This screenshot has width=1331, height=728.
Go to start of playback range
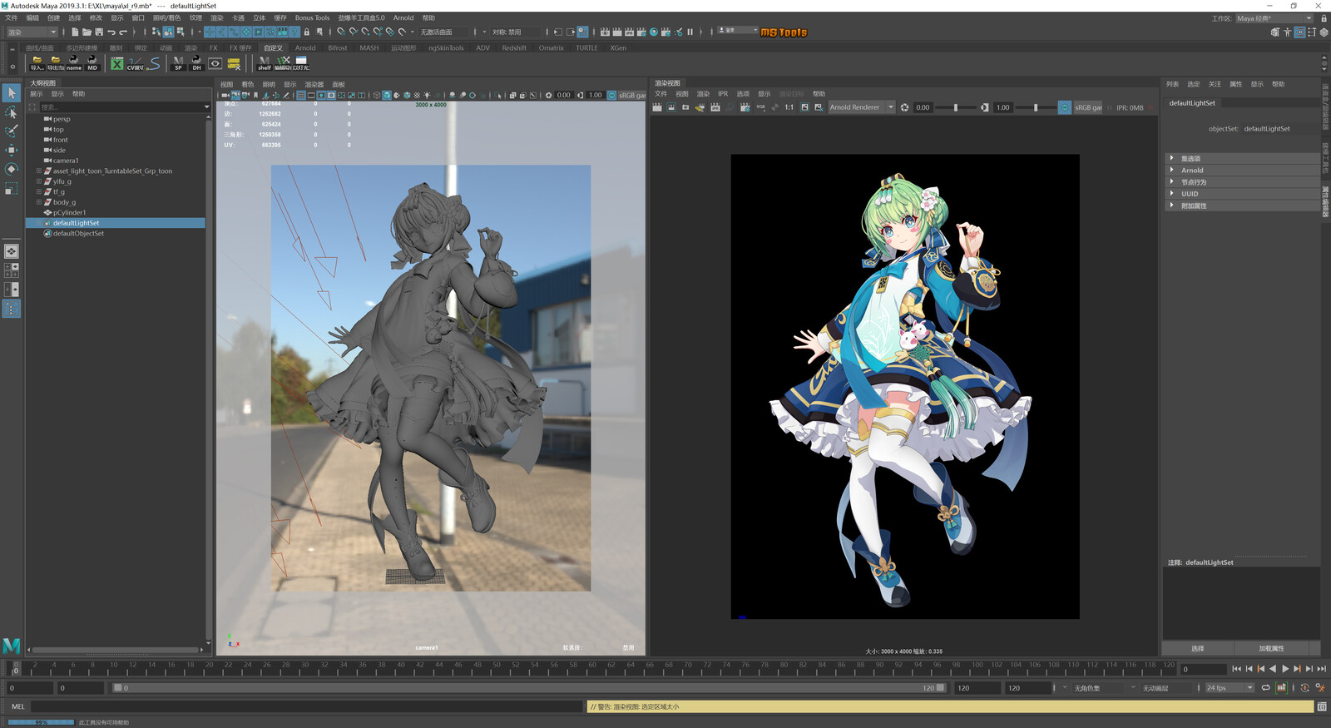coord(1236,669)
